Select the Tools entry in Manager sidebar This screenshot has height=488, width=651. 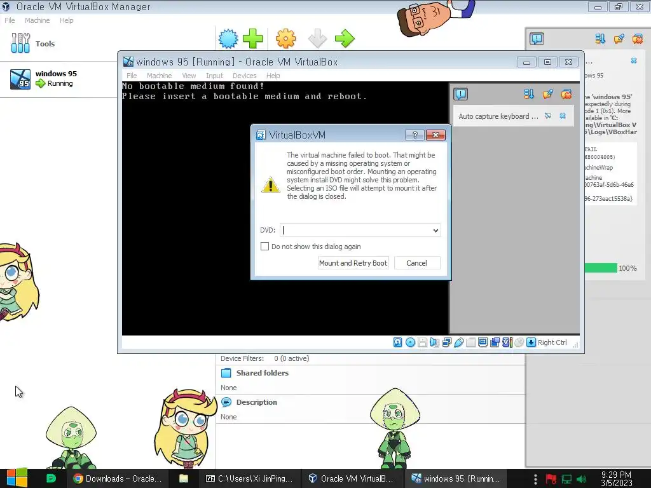point(58,44)
